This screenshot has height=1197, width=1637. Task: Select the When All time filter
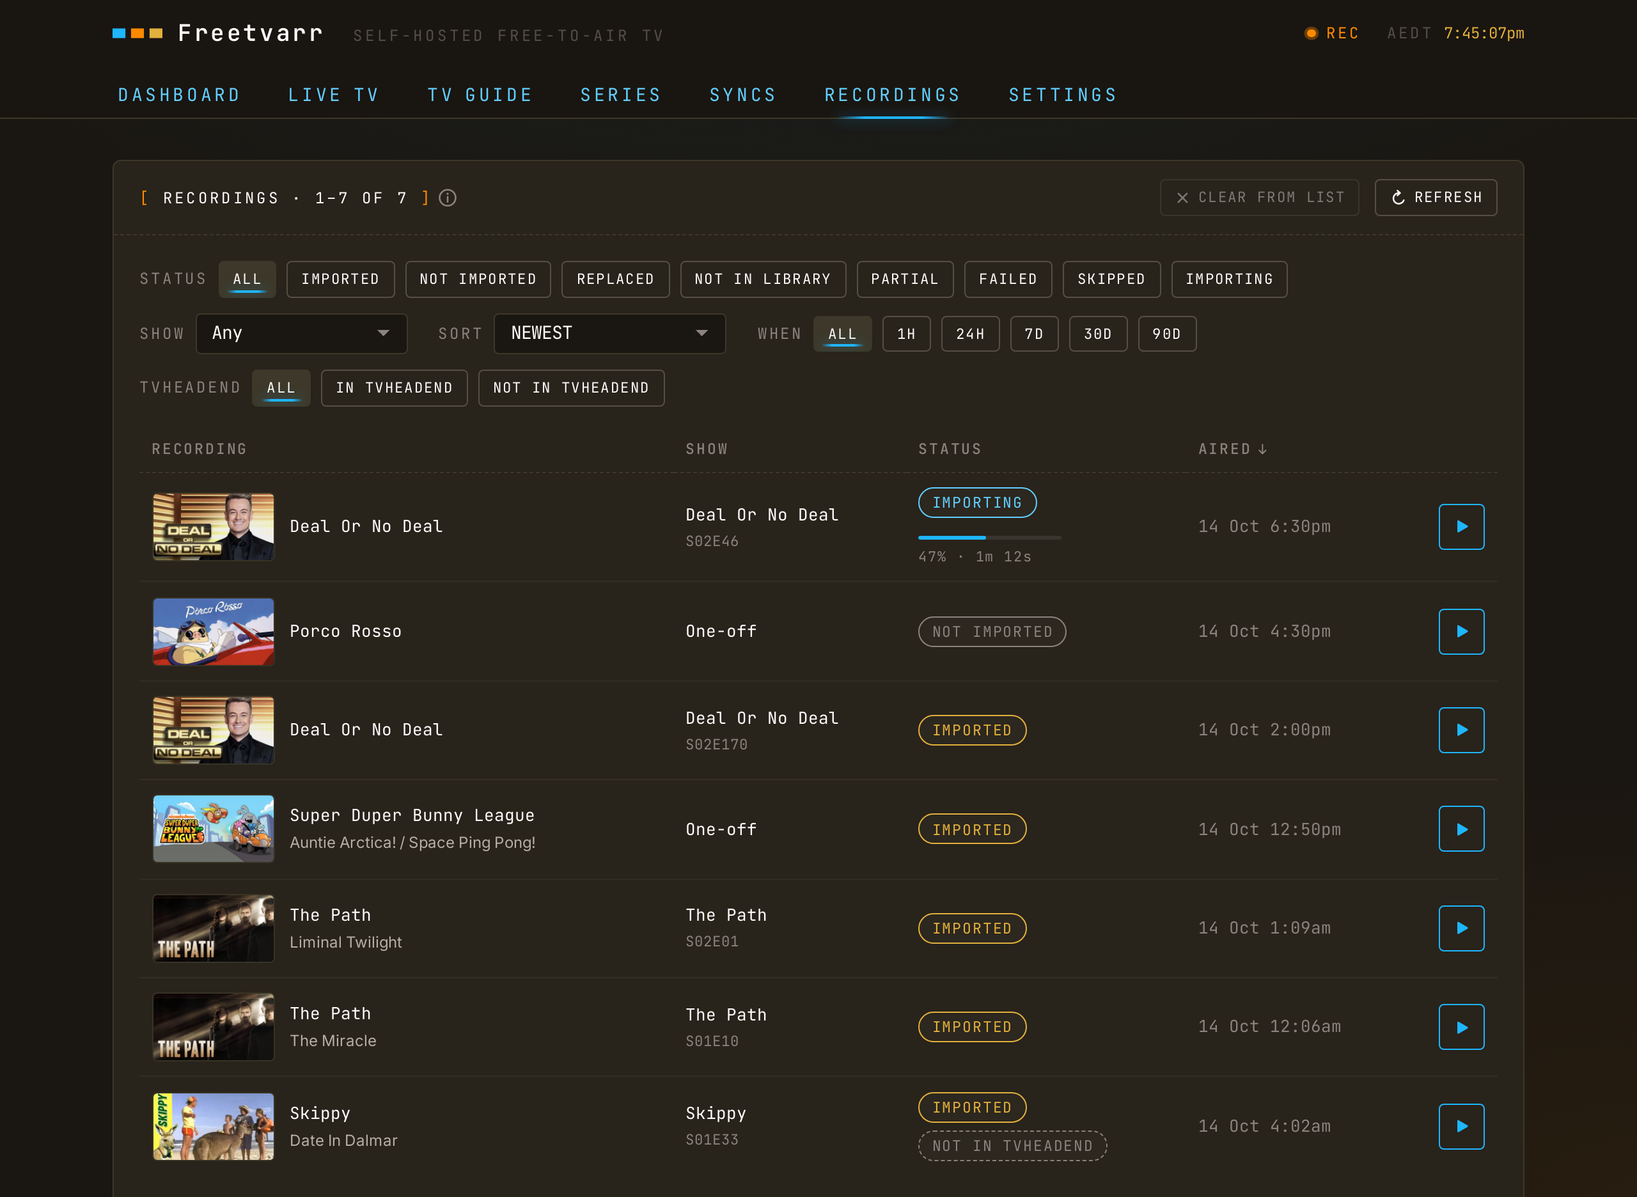[842, 334]
